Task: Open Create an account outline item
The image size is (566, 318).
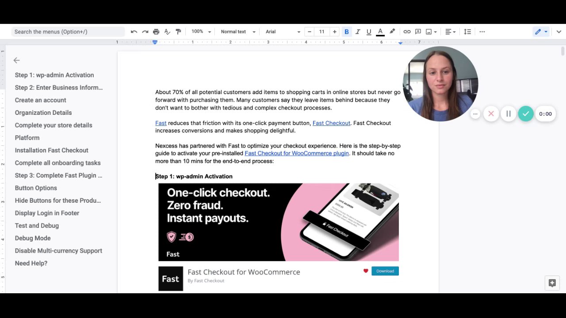Action: [41, 100]
